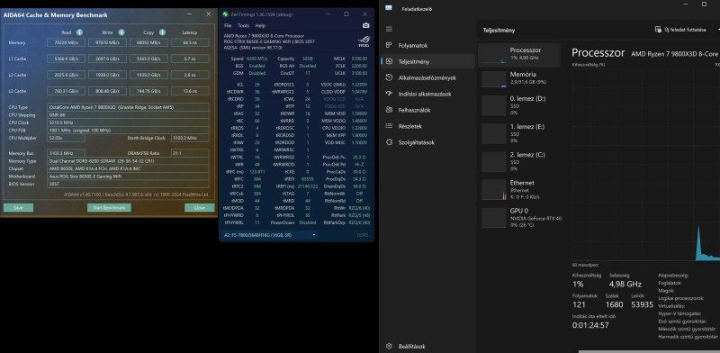Open memory module dropdown A2: F5-7800J3646H16G
Screen dimensions: 720x353
(x=269, y=235)
